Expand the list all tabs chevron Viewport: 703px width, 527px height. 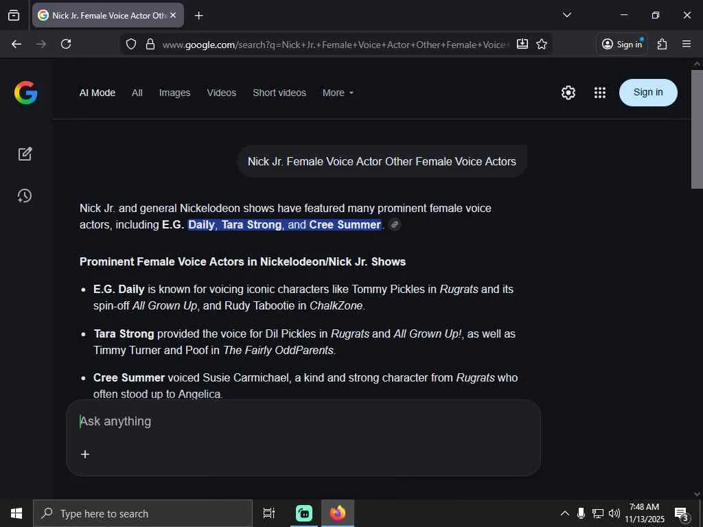(x=566, y=15)
